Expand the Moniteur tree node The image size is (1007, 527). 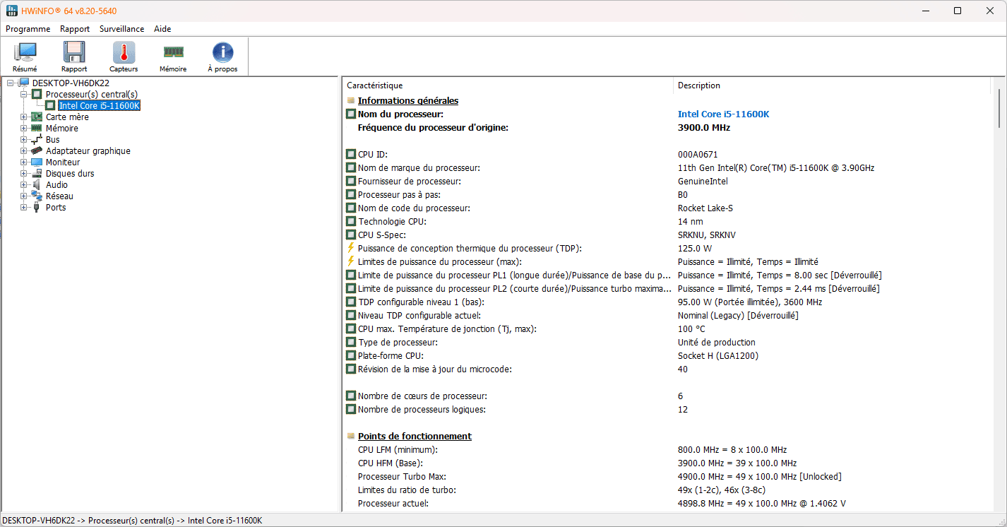pos(24,162)
